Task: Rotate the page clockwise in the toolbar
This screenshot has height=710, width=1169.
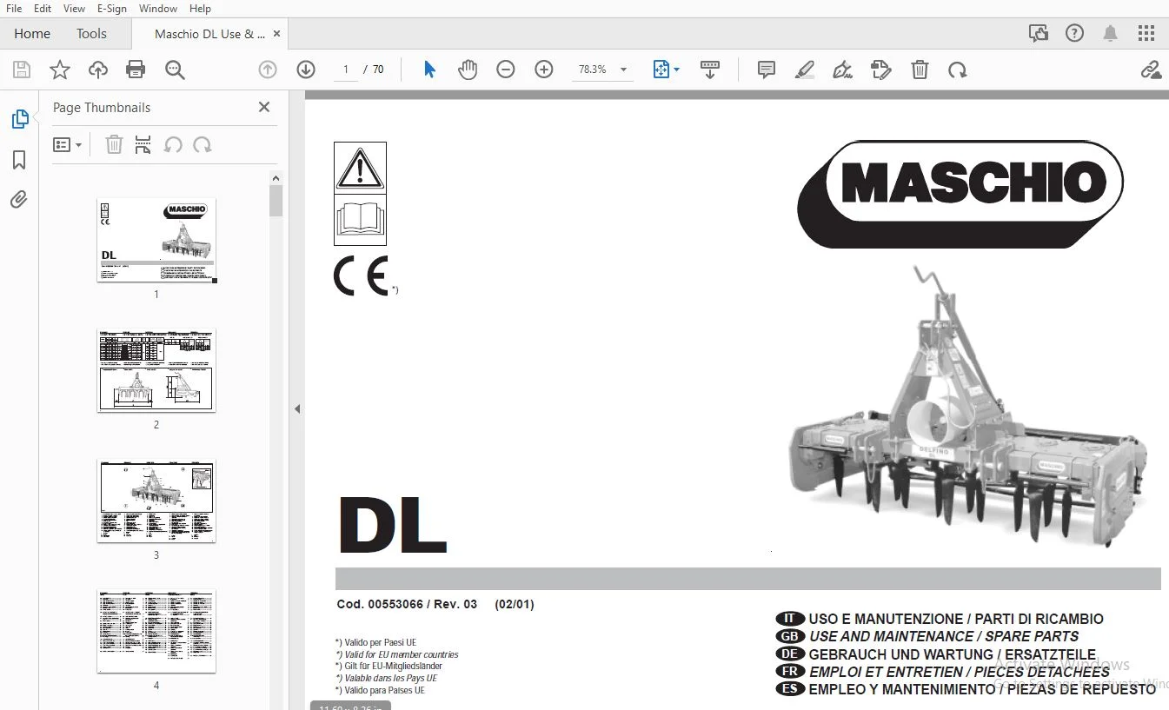Action: [x=958, y=70]
